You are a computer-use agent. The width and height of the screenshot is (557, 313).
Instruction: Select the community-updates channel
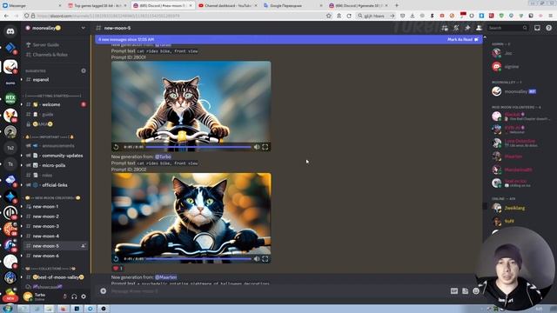point(62,156)
